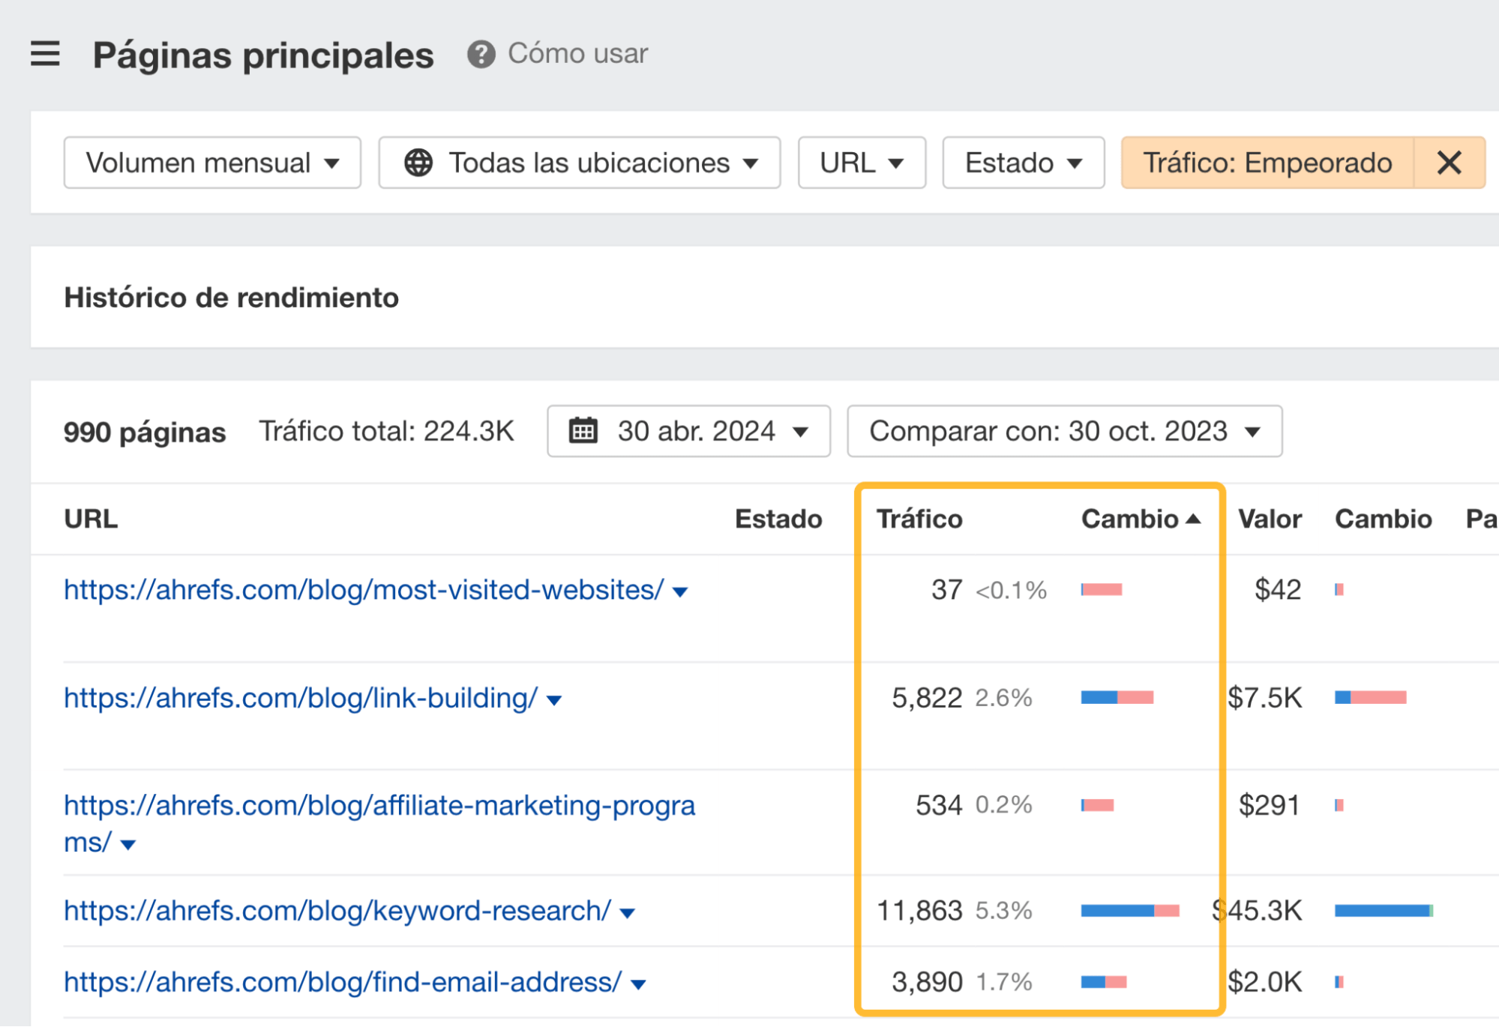Open the hamburger navigation menu
The width and height of the screenshot is (1499, 1027).
coord(44,54)
